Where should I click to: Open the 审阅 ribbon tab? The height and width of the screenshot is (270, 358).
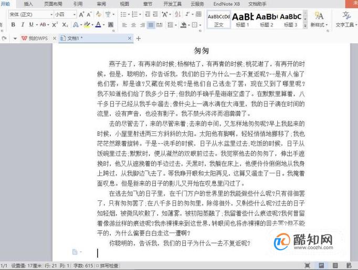tap(101, 4)
